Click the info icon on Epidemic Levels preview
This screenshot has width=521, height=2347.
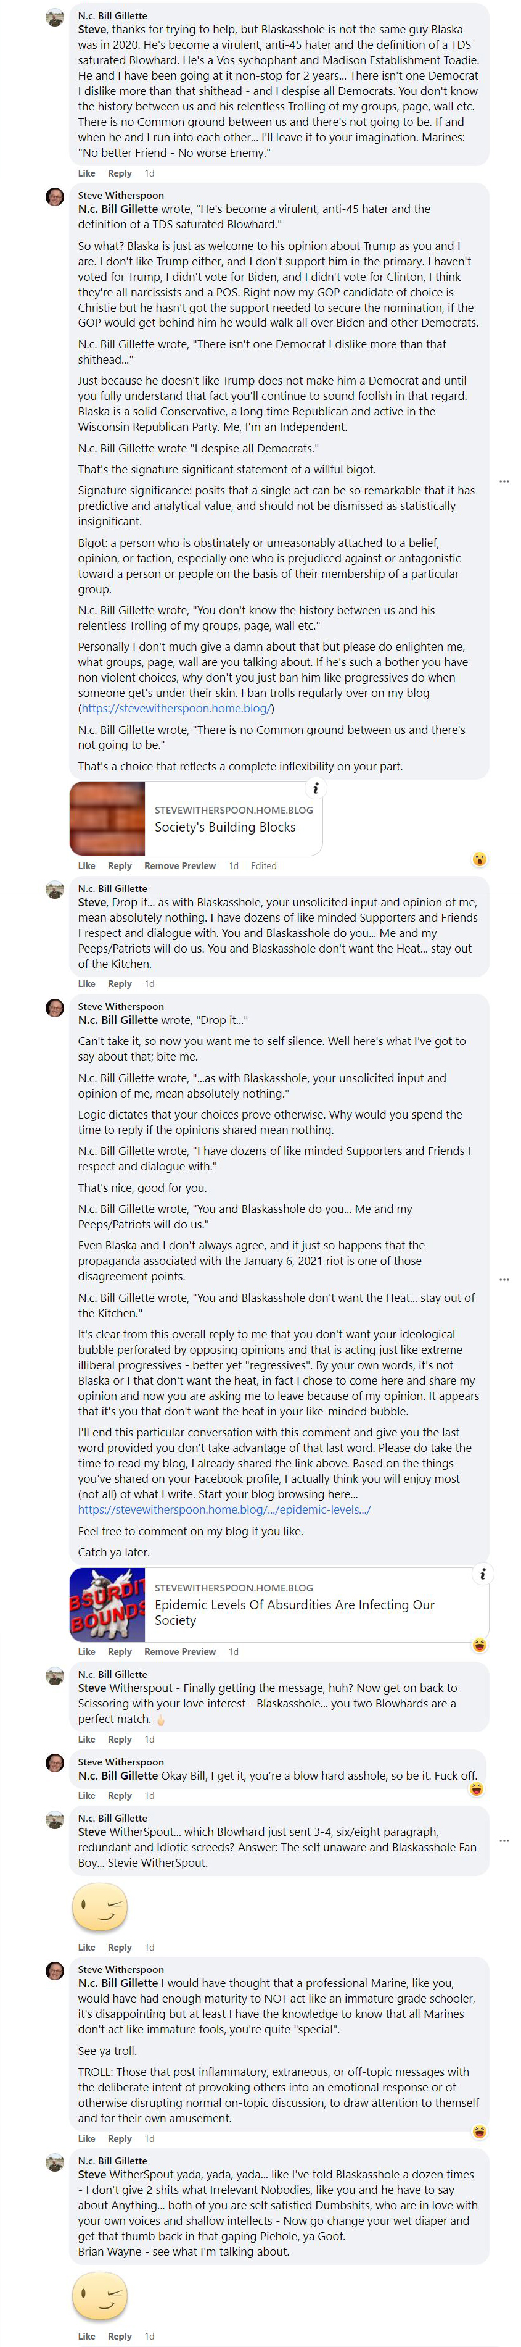[x=483, y=1574]
